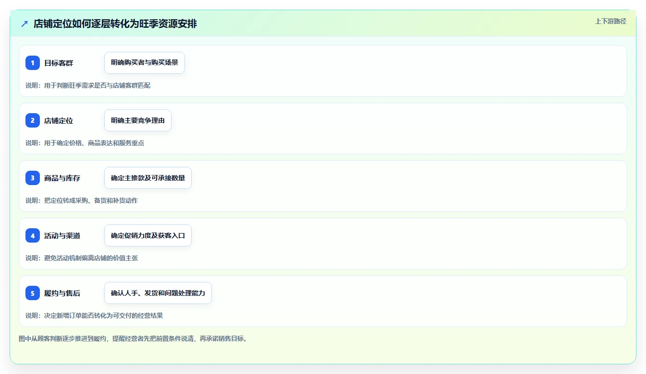Click the title 店铺定位如何逐层转化为旺季资源安排
Viewport: 646px width, 374px height.
pos(115,23)
